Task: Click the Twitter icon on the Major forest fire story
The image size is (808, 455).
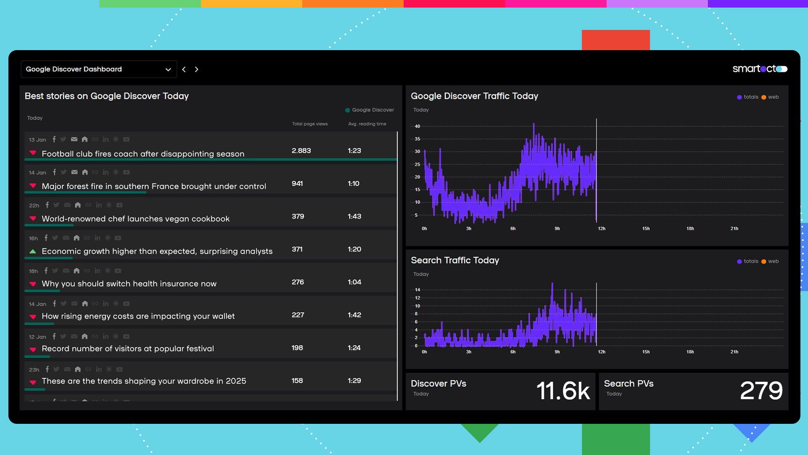Action: point(64,172)
